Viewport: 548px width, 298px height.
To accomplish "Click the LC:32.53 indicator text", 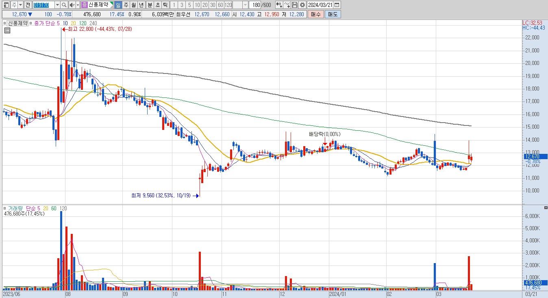I will [533, 23].
